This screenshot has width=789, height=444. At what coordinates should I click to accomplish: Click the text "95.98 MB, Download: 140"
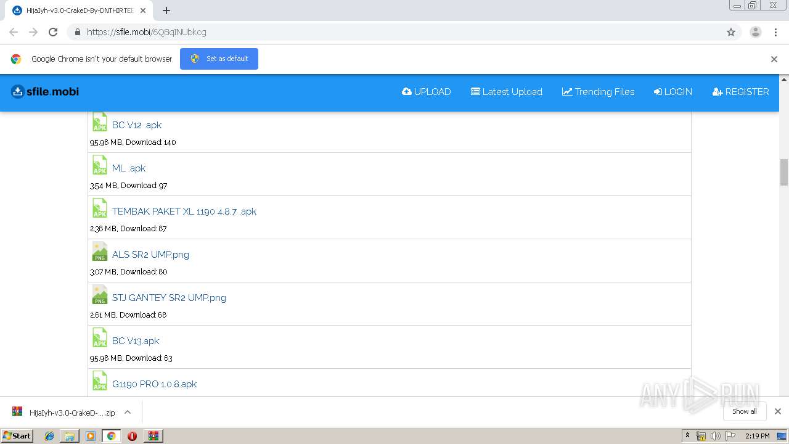click(x=133, y=142)
